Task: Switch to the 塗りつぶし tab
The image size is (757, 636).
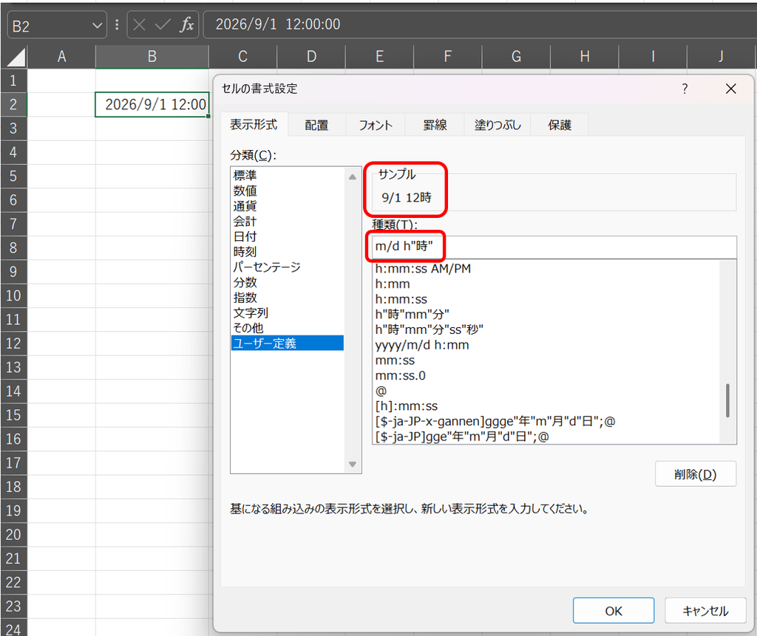Action: (498, 126)
